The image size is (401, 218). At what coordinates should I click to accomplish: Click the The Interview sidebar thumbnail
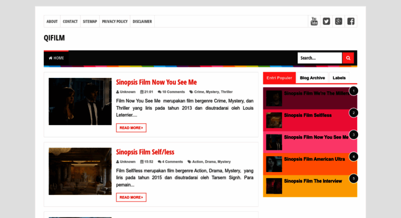(274, 186)
